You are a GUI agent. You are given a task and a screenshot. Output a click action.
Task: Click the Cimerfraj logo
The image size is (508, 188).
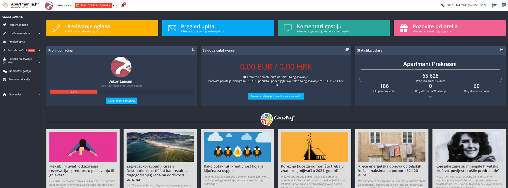point(278,119)
